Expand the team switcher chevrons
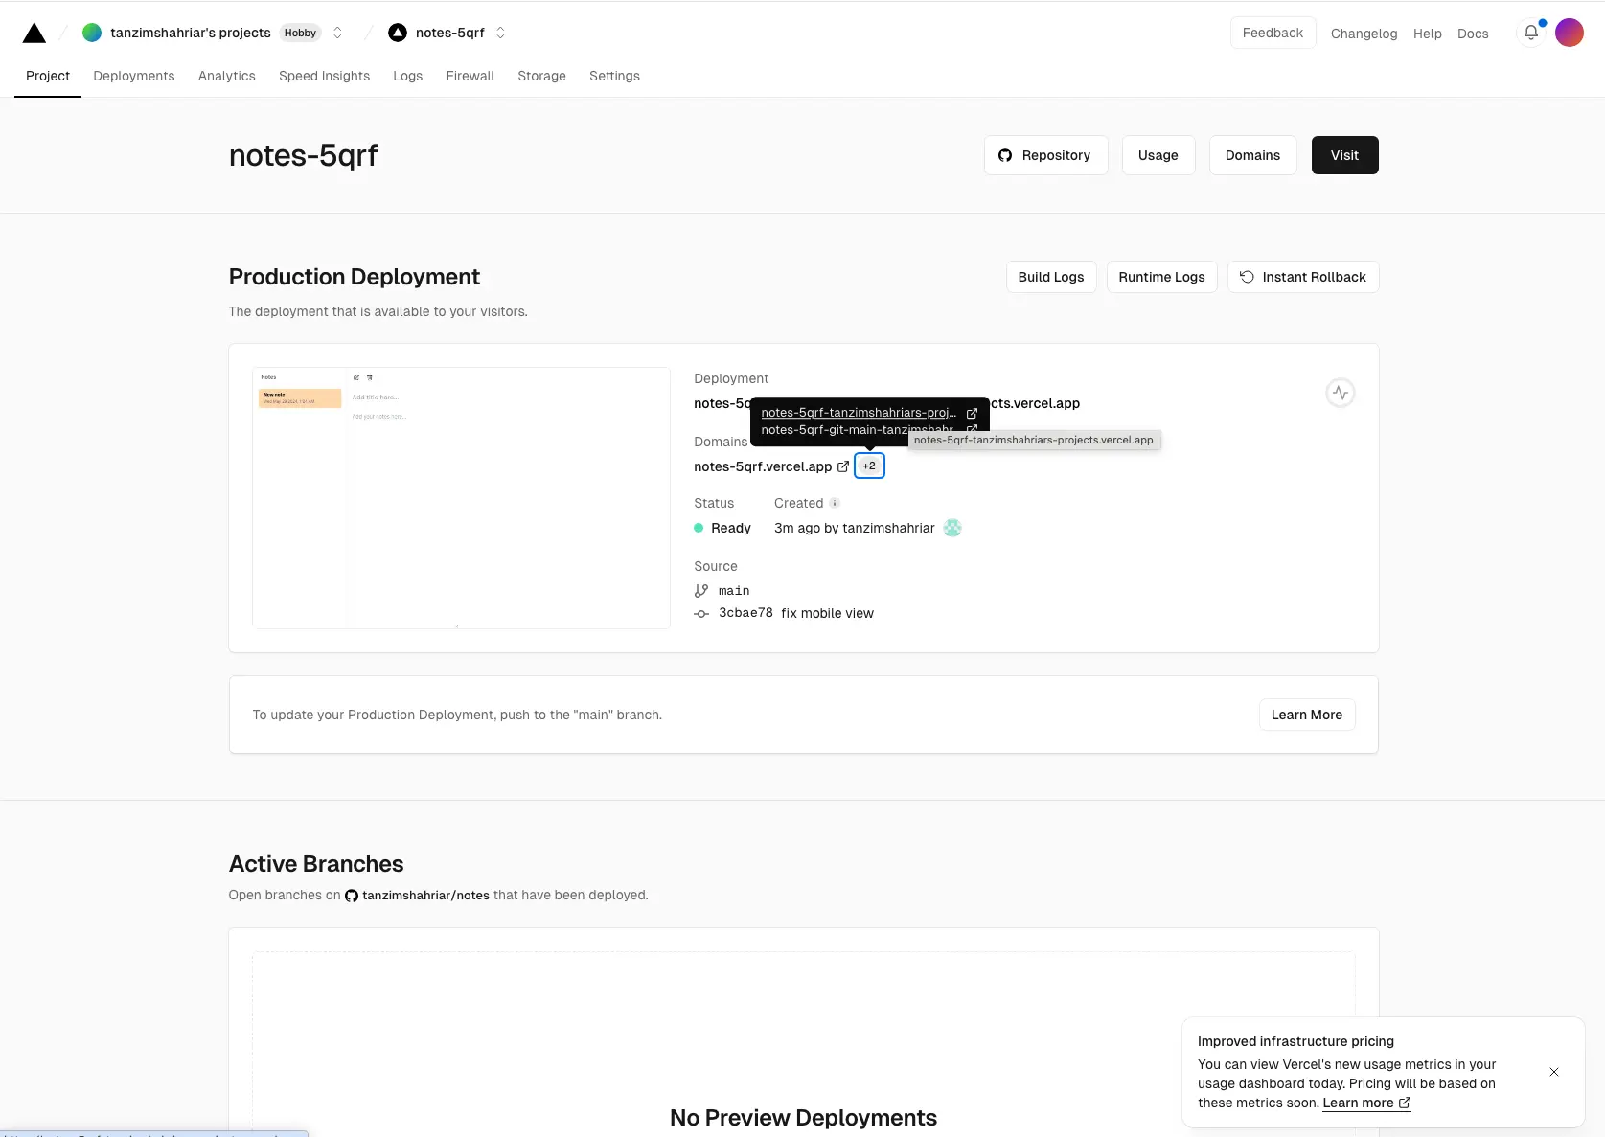 point(337,33)
